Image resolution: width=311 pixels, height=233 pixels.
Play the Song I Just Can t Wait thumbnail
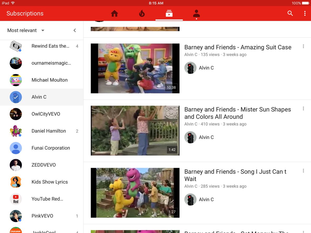point(135,193)
